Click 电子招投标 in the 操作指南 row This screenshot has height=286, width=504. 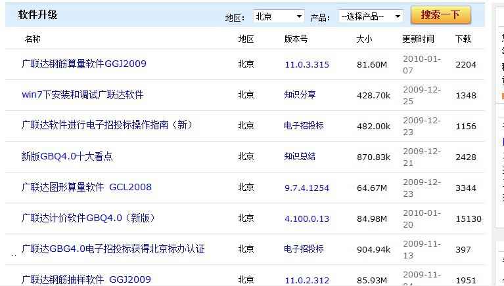pos(304,125)
